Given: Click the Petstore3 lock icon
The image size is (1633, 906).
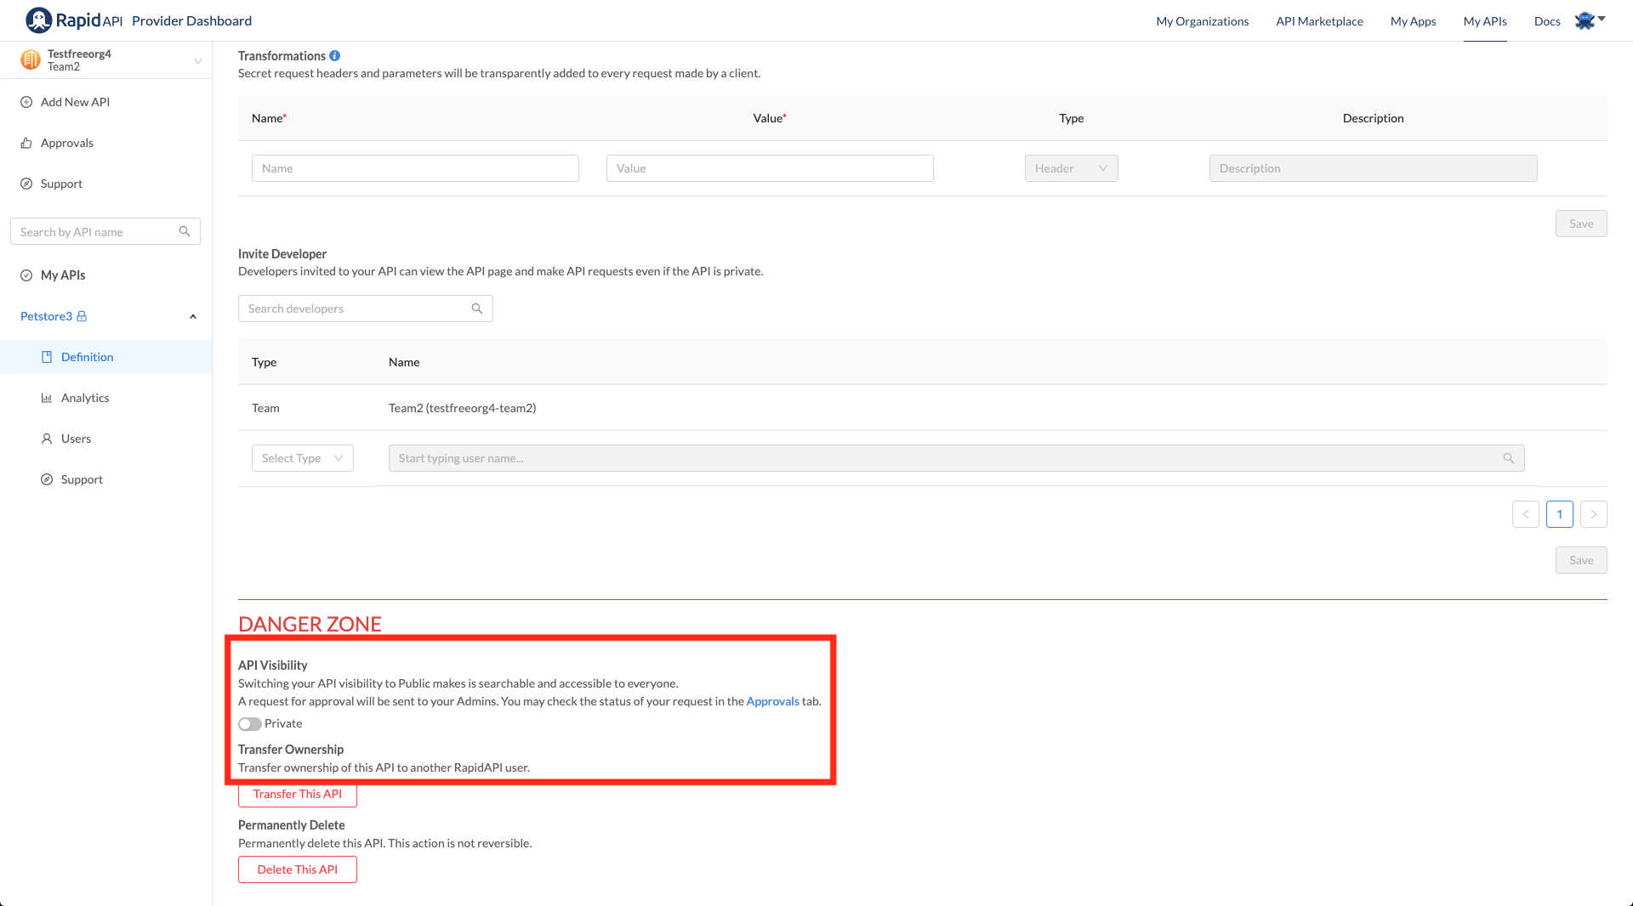Looking at the screenshot, I should (82, 316).
